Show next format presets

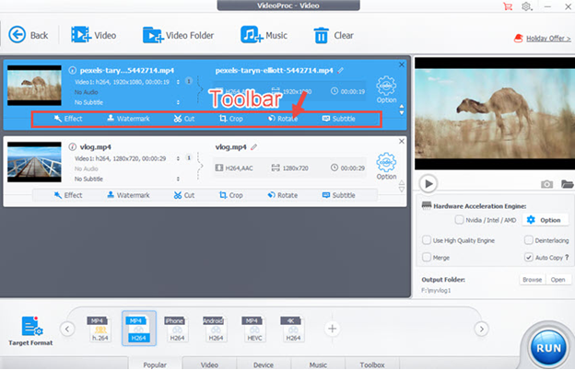point(482,329)
